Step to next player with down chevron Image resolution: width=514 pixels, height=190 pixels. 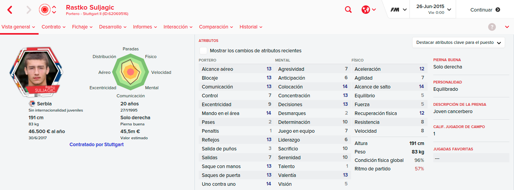54,13
